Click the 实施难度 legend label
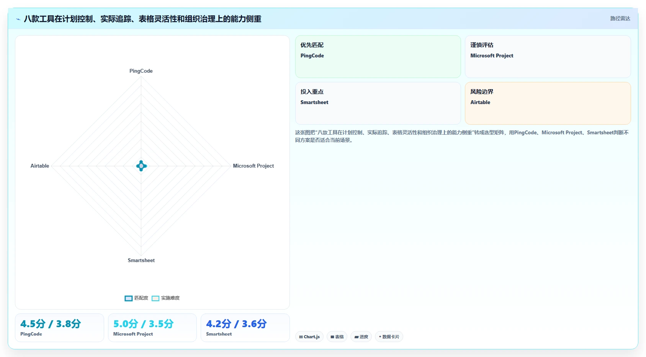 tap(170, 298)
